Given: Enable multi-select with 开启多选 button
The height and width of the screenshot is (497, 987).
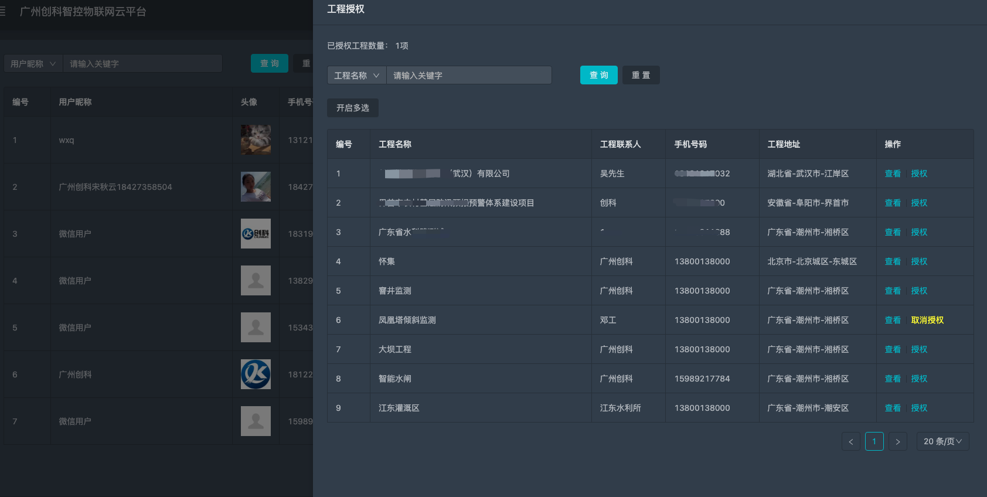Looking at the screenshot, I should point(353,108).
